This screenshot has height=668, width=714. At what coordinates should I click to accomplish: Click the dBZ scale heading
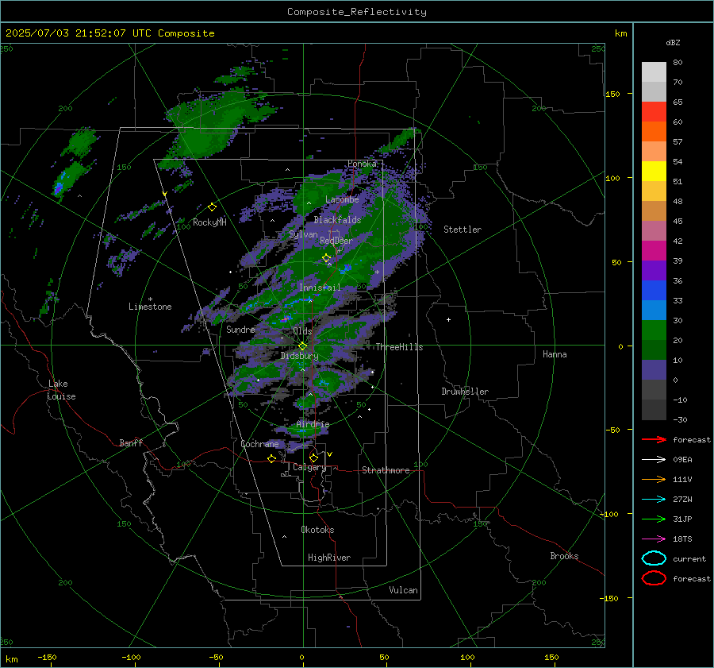point(673,42)
